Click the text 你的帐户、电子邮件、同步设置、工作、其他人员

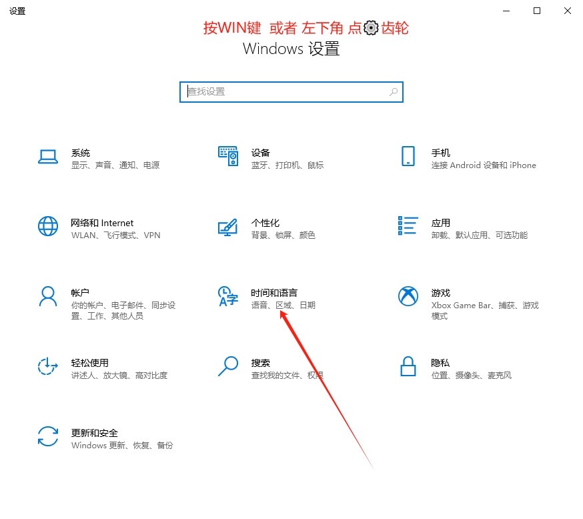click(123, 310)
